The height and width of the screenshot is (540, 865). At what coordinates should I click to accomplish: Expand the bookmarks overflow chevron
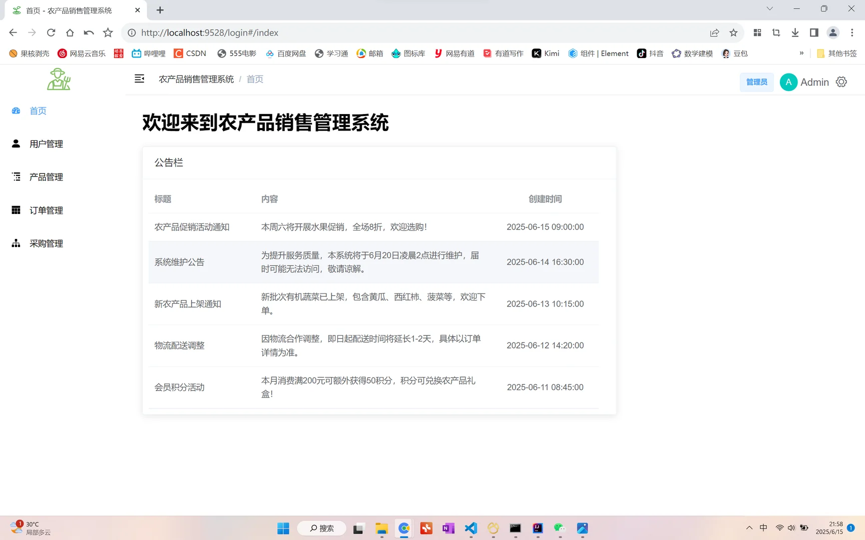[801, 53]
